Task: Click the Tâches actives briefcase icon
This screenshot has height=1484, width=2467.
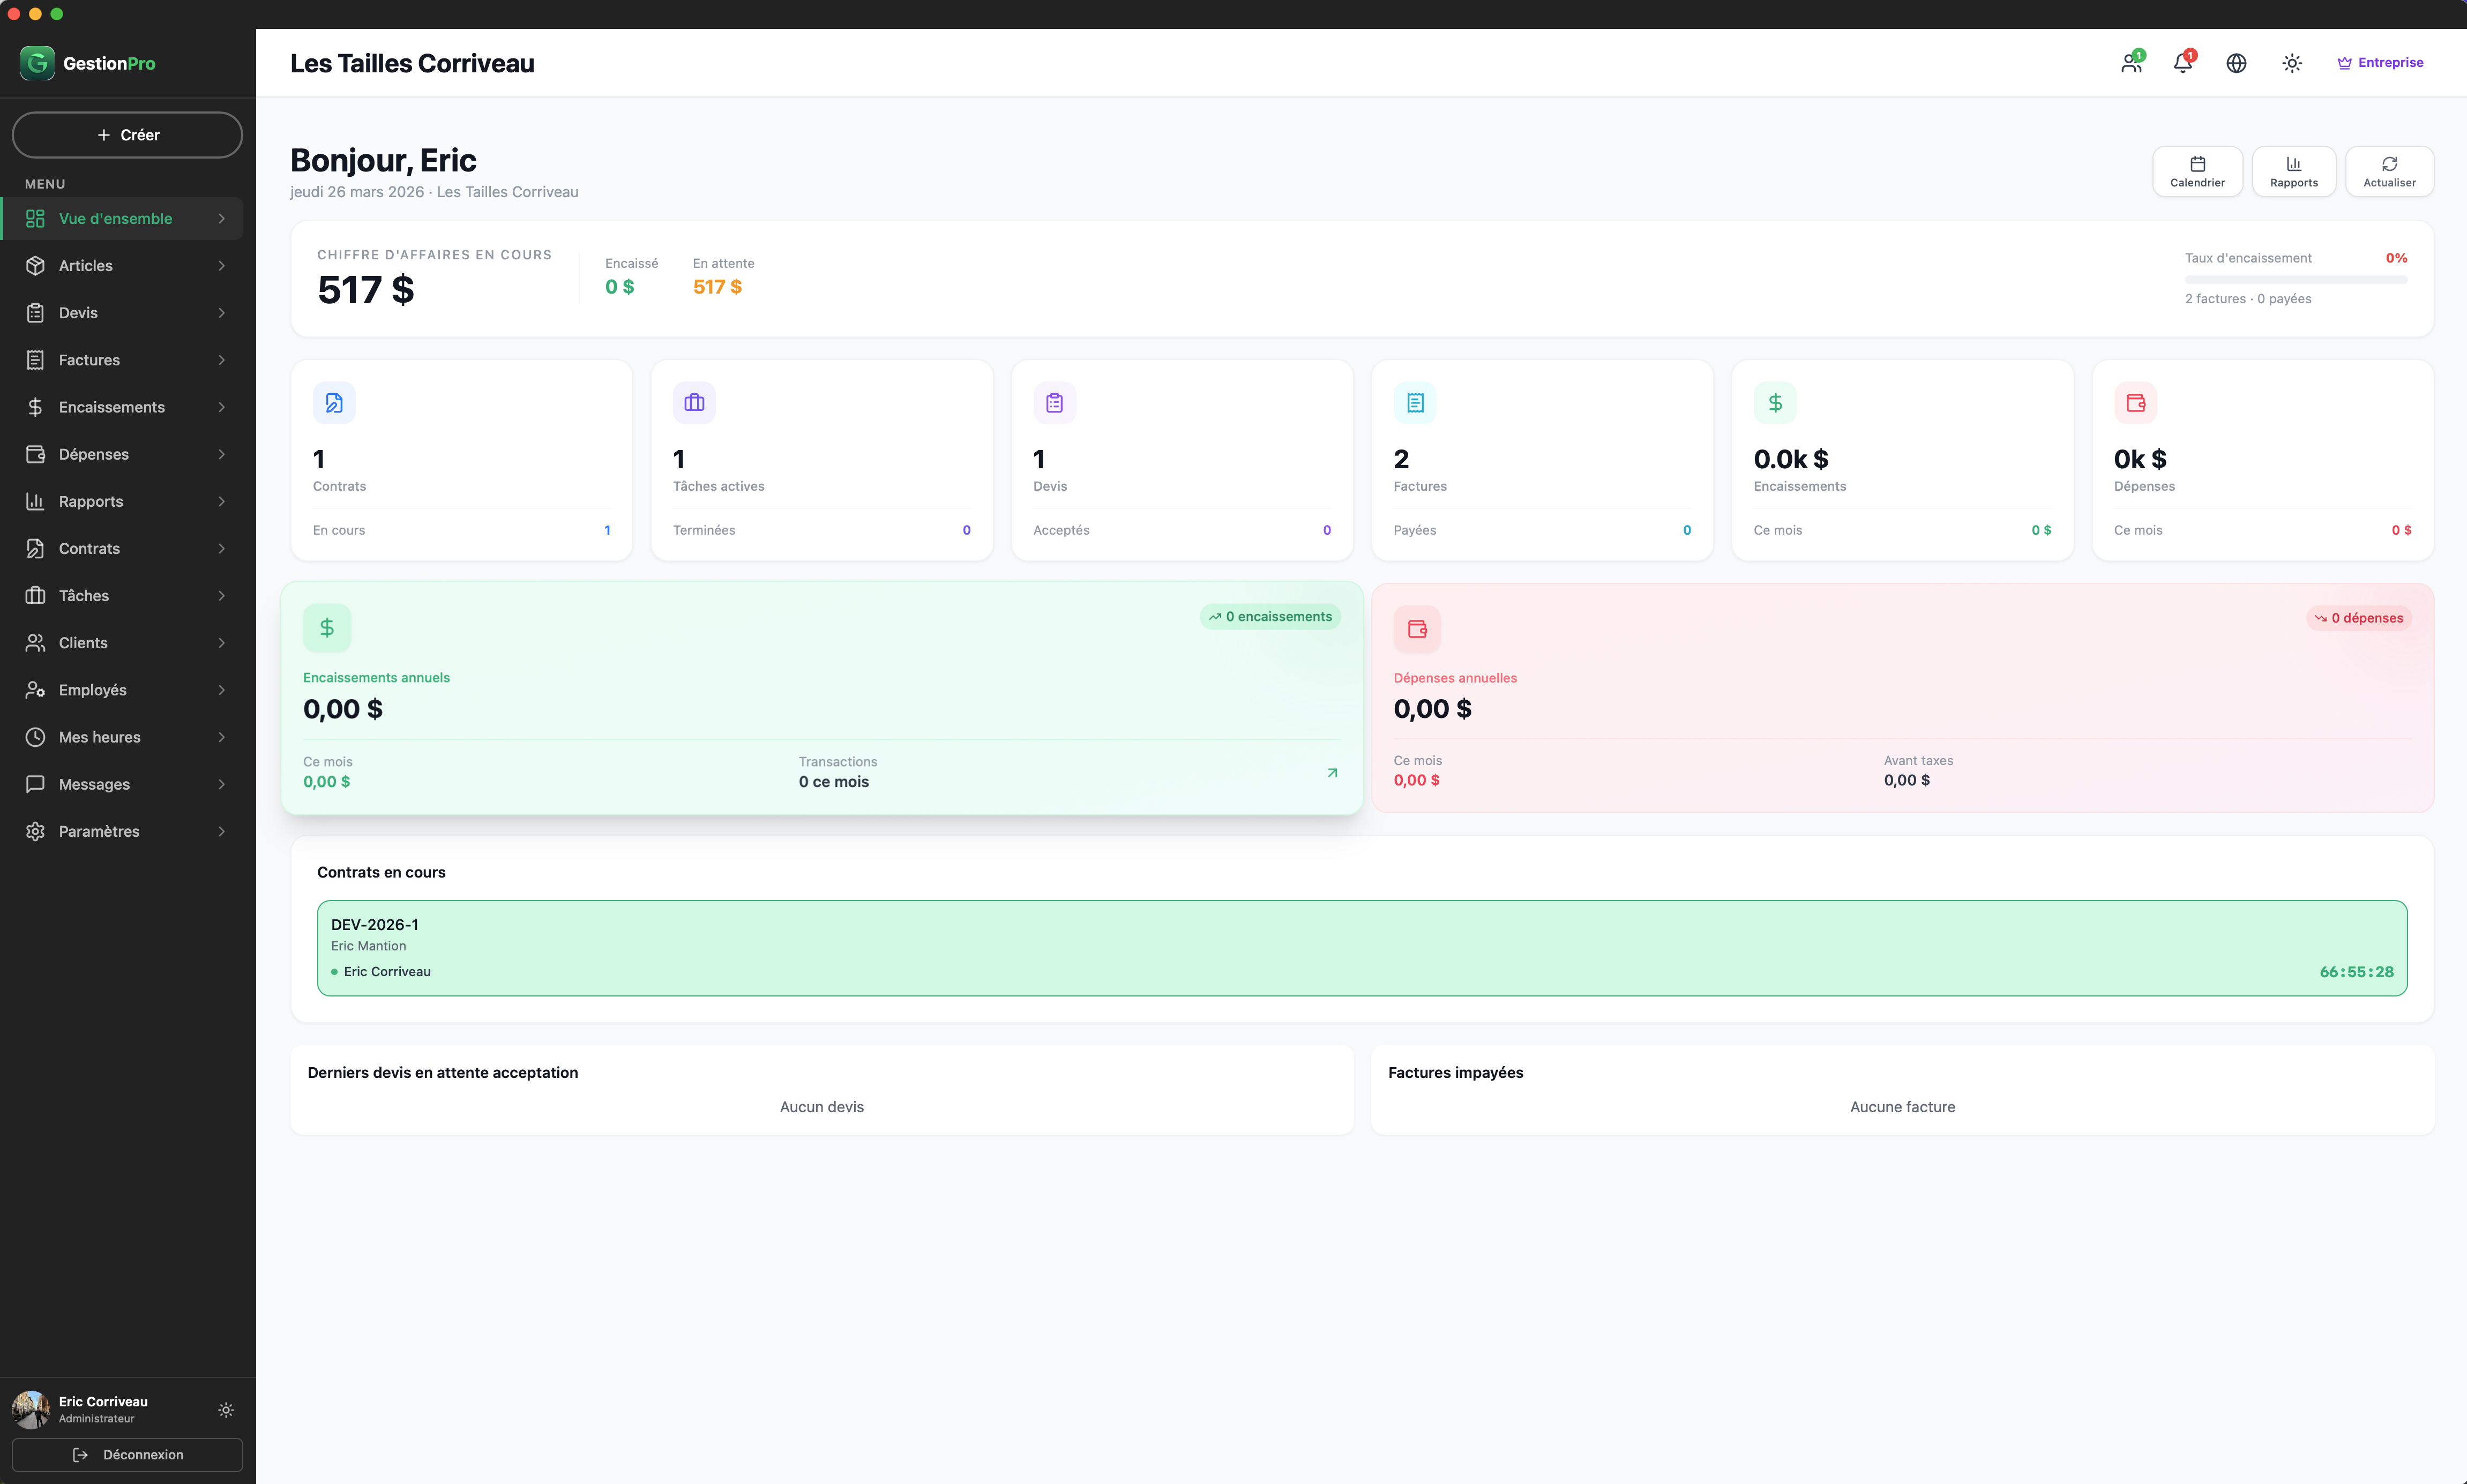Action: coord(694,403)
